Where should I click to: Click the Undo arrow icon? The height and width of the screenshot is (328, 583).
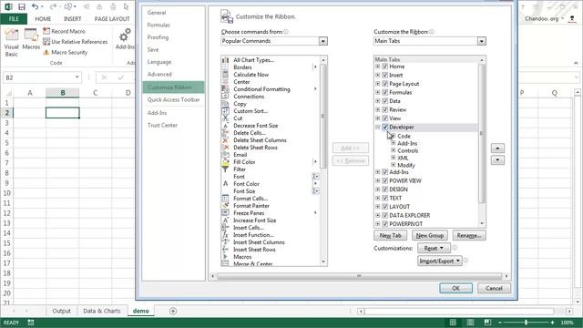point(36,6)
